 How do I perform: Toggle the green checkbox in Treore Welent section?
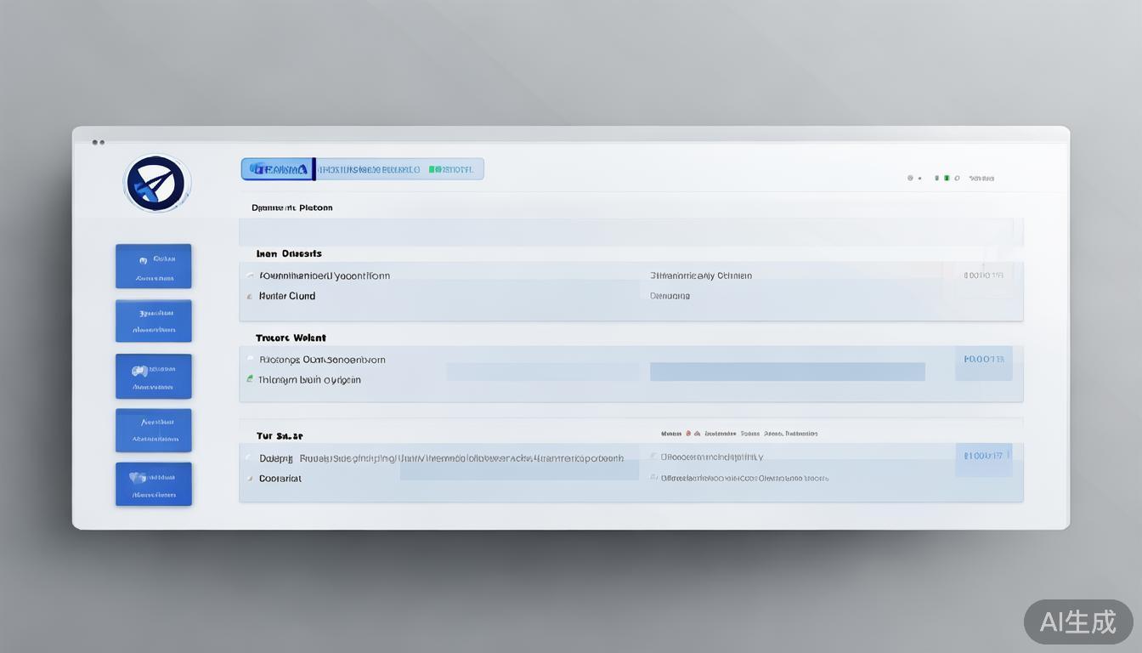pos(250,378)
